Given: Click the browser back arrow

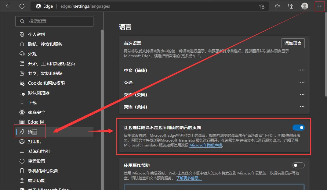Looking at the screenshot, I should pyautogui.click(x=8, y=6).
